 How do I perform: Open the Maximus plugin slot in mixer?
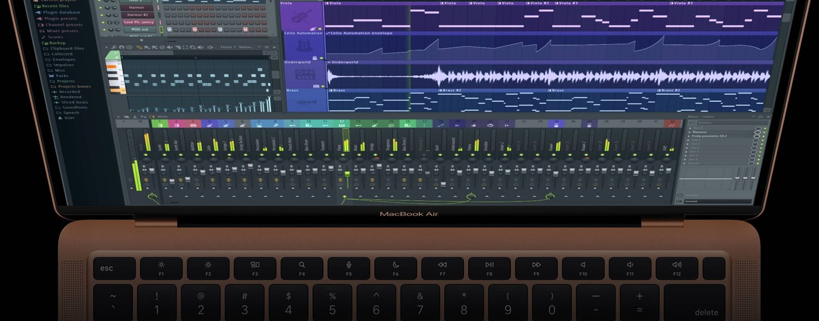click(722, 132)
